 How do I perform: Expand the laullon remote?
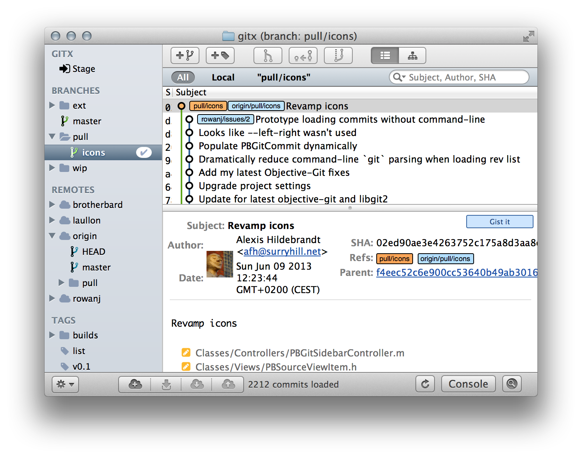coord(52,220)
